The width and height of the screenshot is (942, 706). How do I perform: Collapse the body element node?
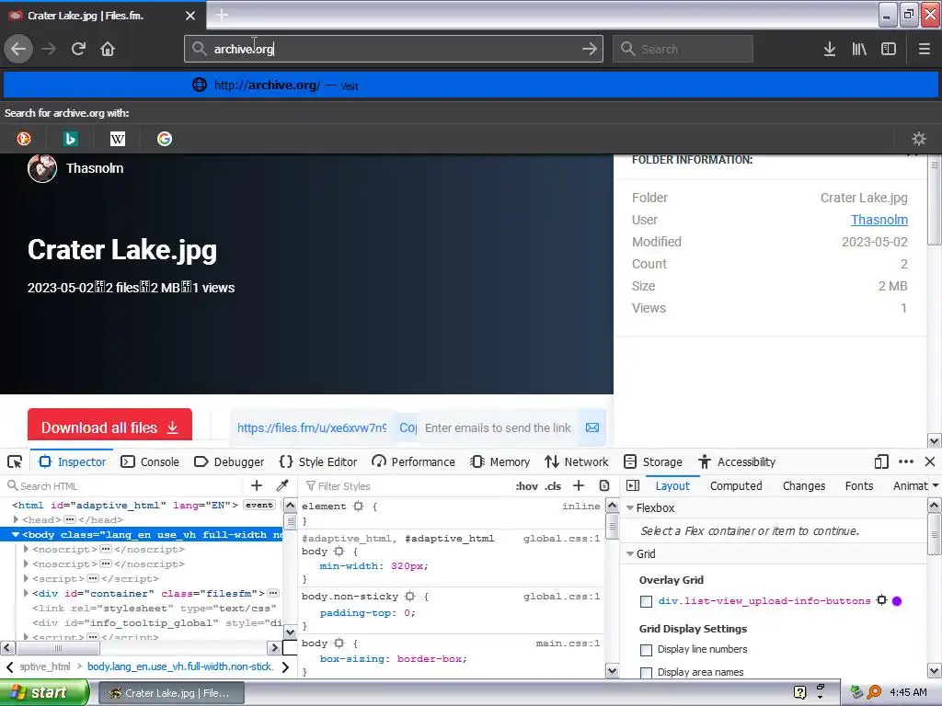point(16,534)
